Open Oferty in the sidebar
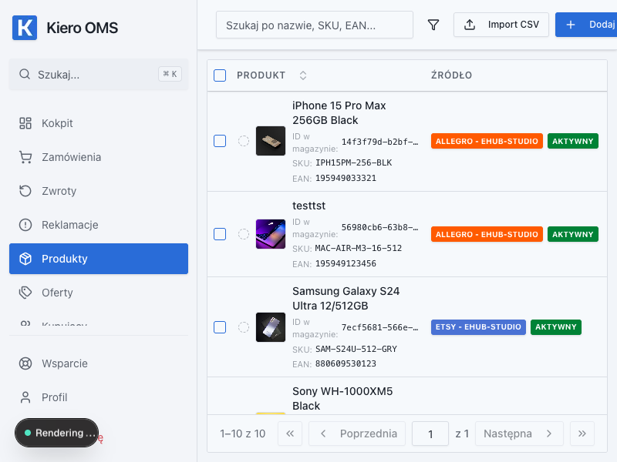617x462 pixels. 99,293
